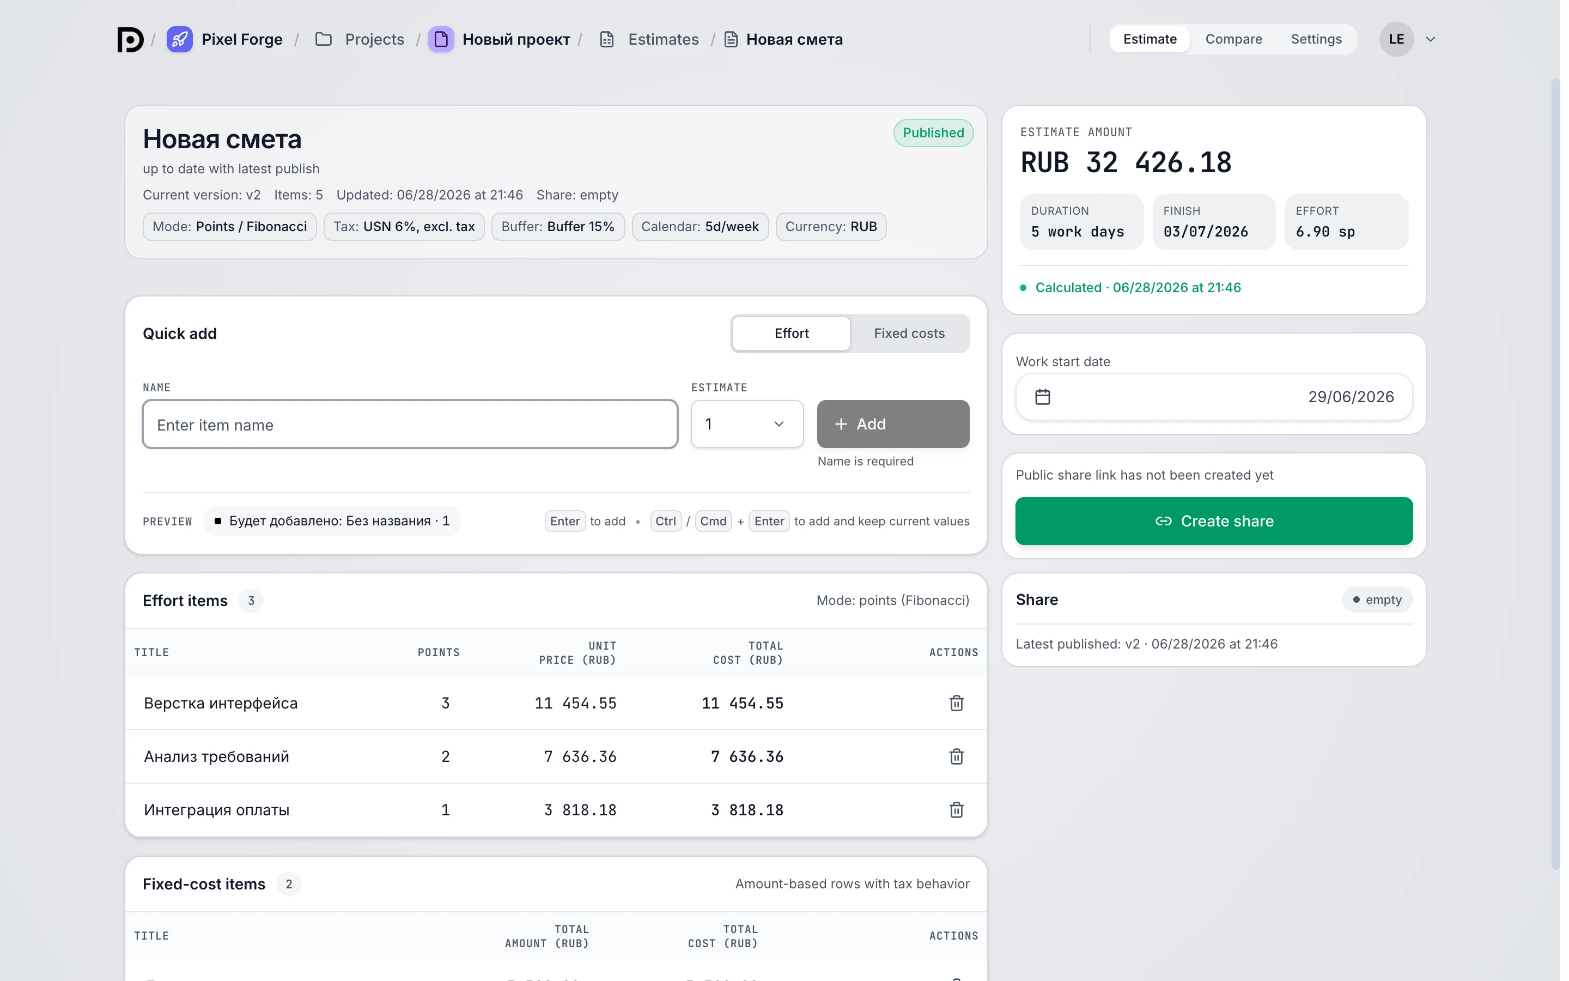Viewport: 1569px width, 981px height.
Task: Click the Calendar: 5d/week chip
Action: point(700,227)
